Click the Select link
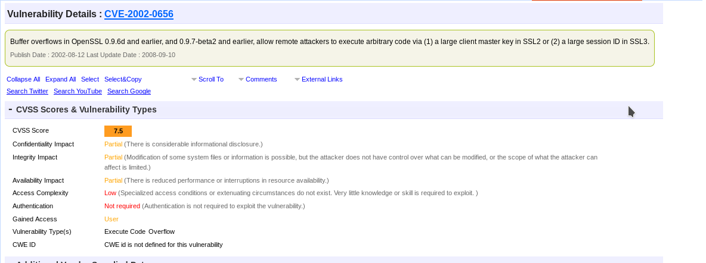The image size is (706, 263). click(90, 79)
